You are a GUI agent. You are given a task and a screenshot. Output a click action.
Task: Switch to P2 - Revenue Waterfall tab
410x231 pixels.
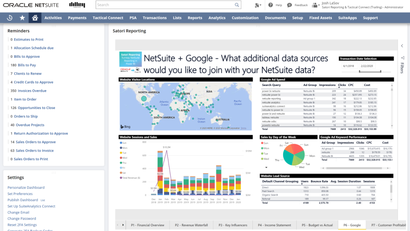point(191,225)
